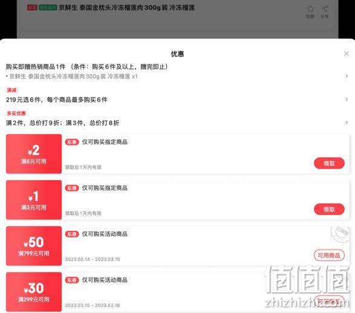The width and height of the screenshot is (355, 313).
Task: View eligible items for ¥30 coupon
Action: coord(329,302)
